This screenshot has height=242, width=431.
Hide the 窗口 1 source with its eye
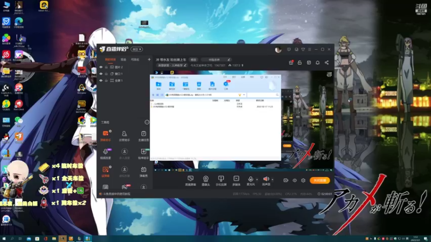coord(101,74)
